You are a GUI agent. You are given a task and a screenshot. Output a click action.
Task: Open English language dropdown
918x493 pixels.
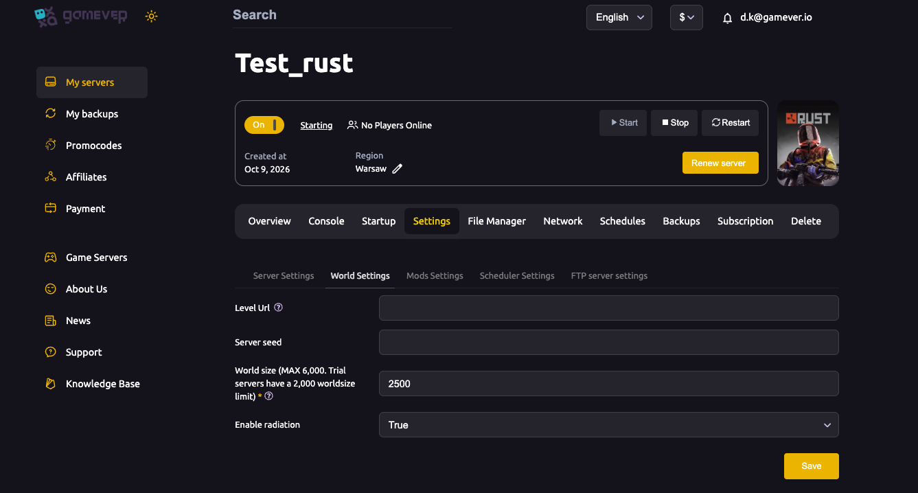click(x=619, y=17)
